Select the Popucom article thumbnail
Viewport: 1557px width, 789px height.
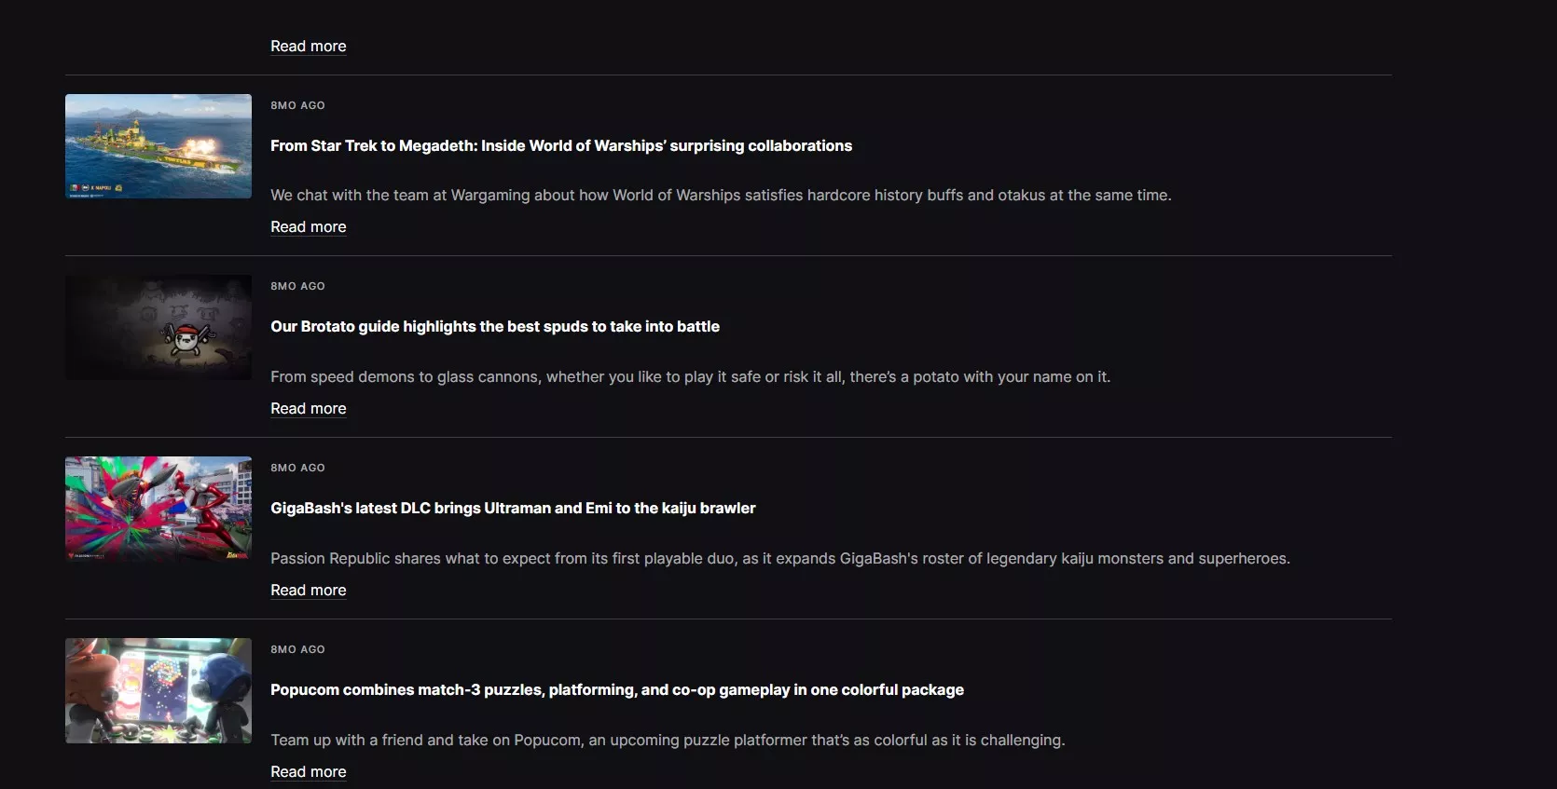[x=158, y=690]
